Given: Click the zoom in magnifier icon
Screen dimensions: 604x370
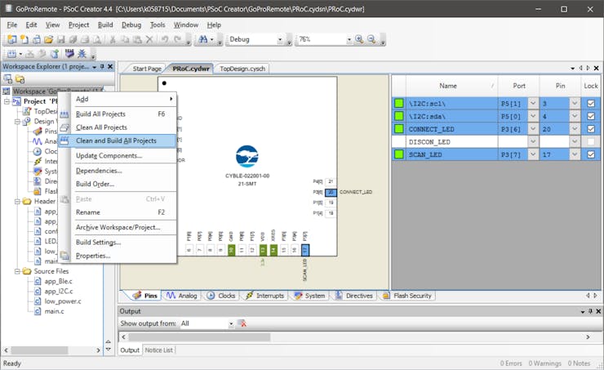Looking at the screenshot, I should [x=359, y=39].
